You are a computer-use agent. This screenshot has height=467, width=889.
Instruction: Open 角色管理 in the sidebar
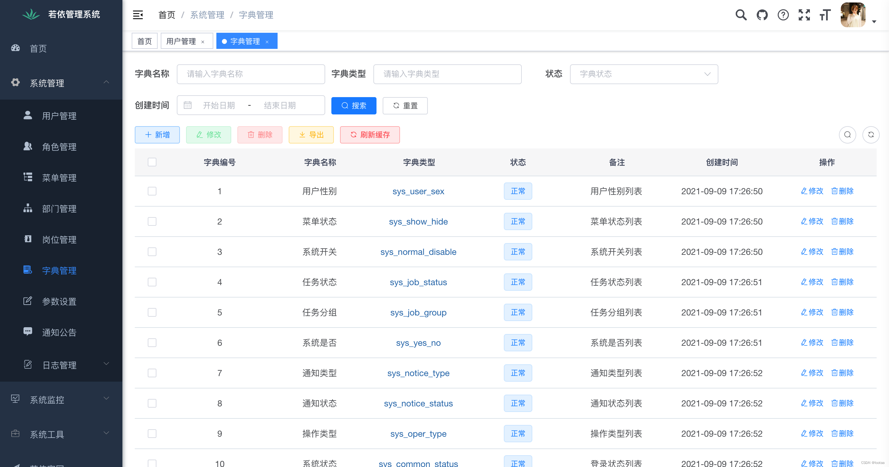tap(59, 147)
